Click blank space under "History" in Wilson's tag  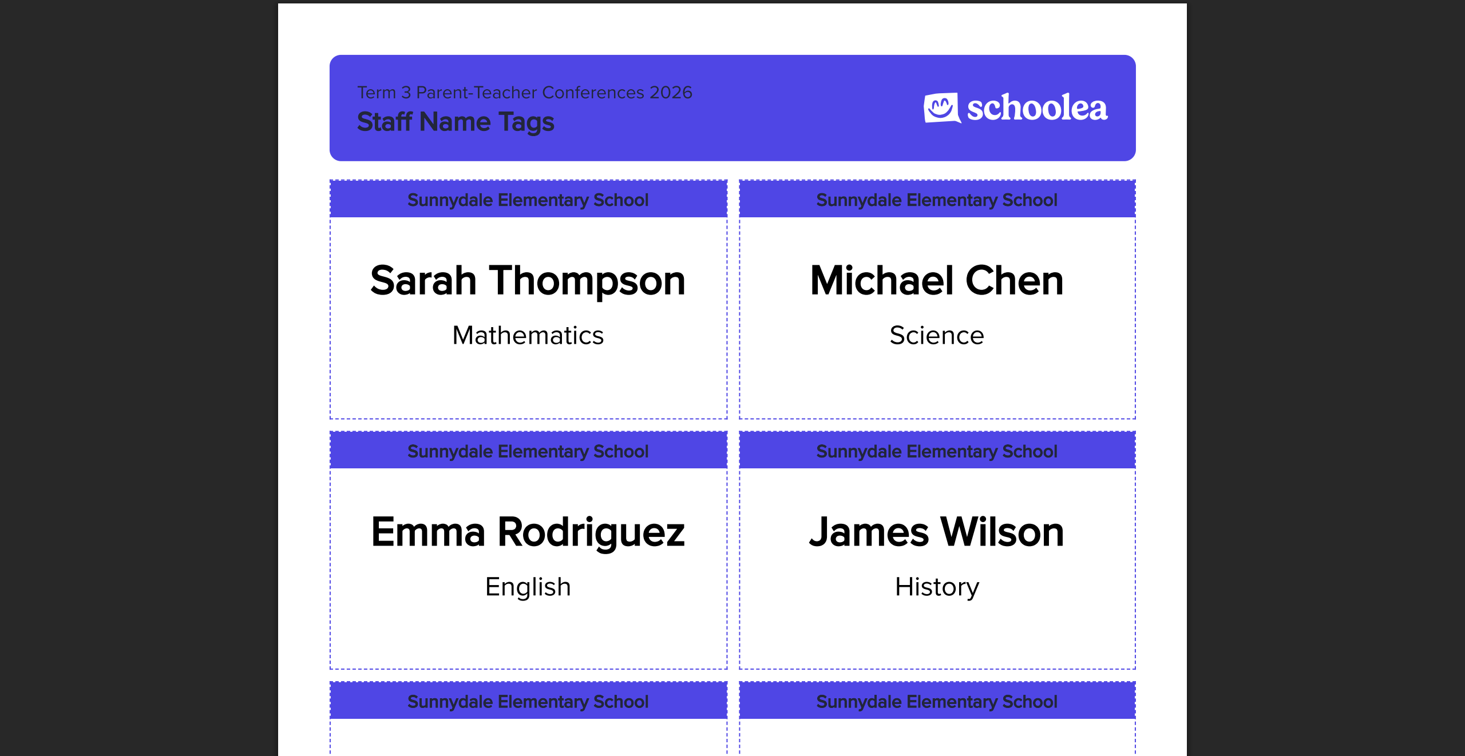(937, 635)
